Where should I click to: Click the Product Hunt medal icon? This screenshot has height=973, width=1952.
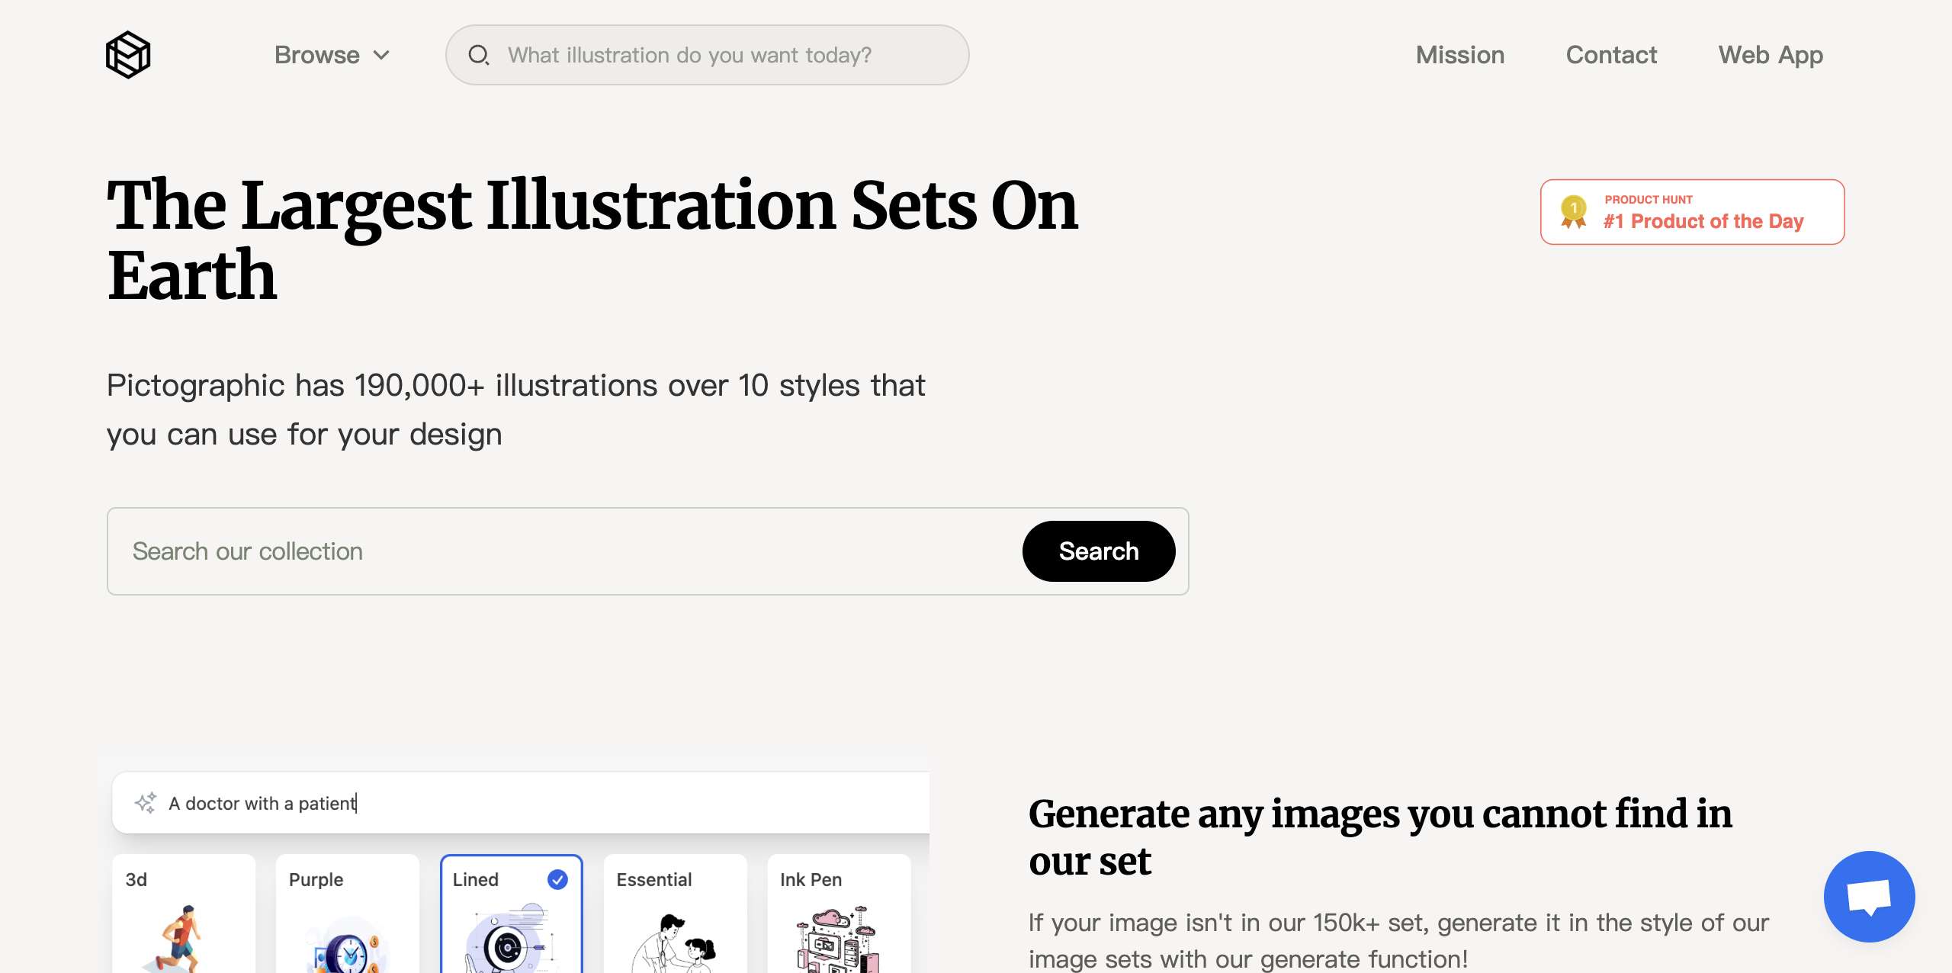click(x=1573, y=212)
